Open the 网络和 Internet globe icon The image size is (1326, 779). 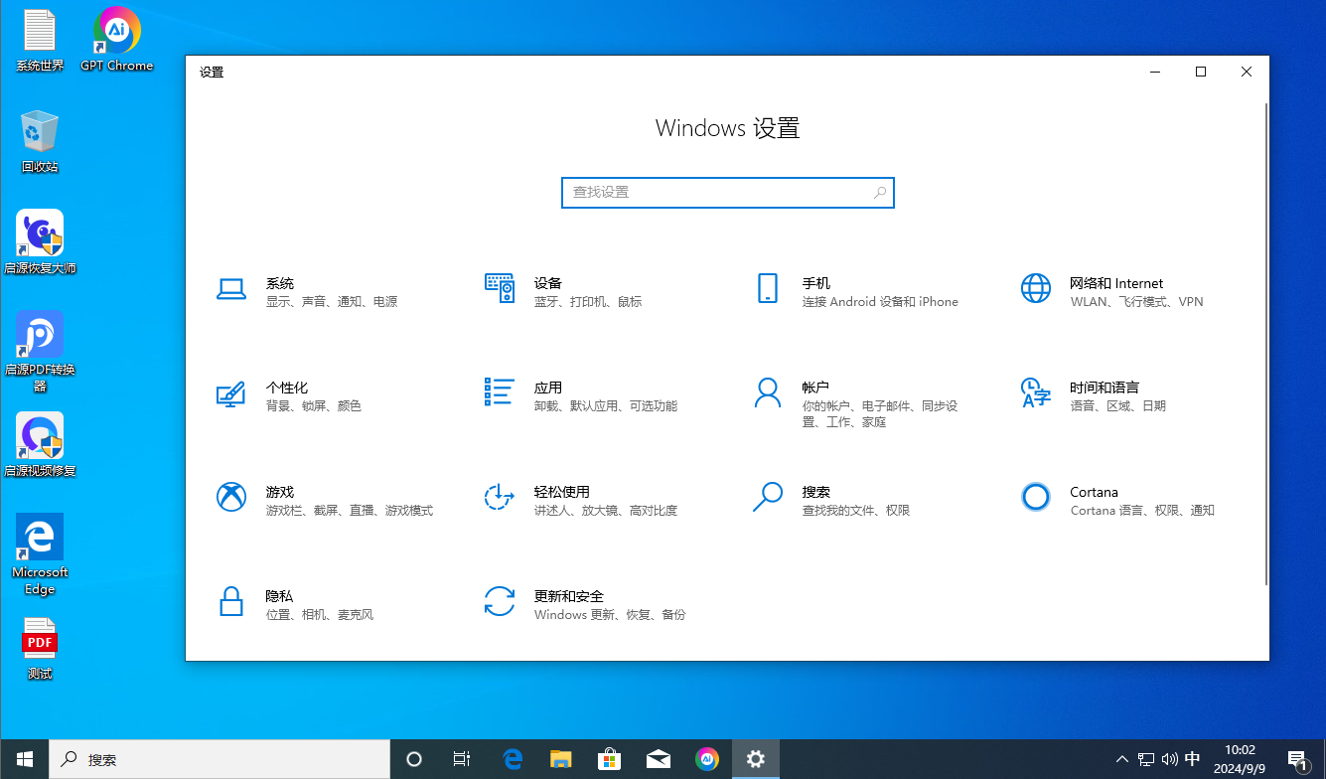(x=1036, y=288)
